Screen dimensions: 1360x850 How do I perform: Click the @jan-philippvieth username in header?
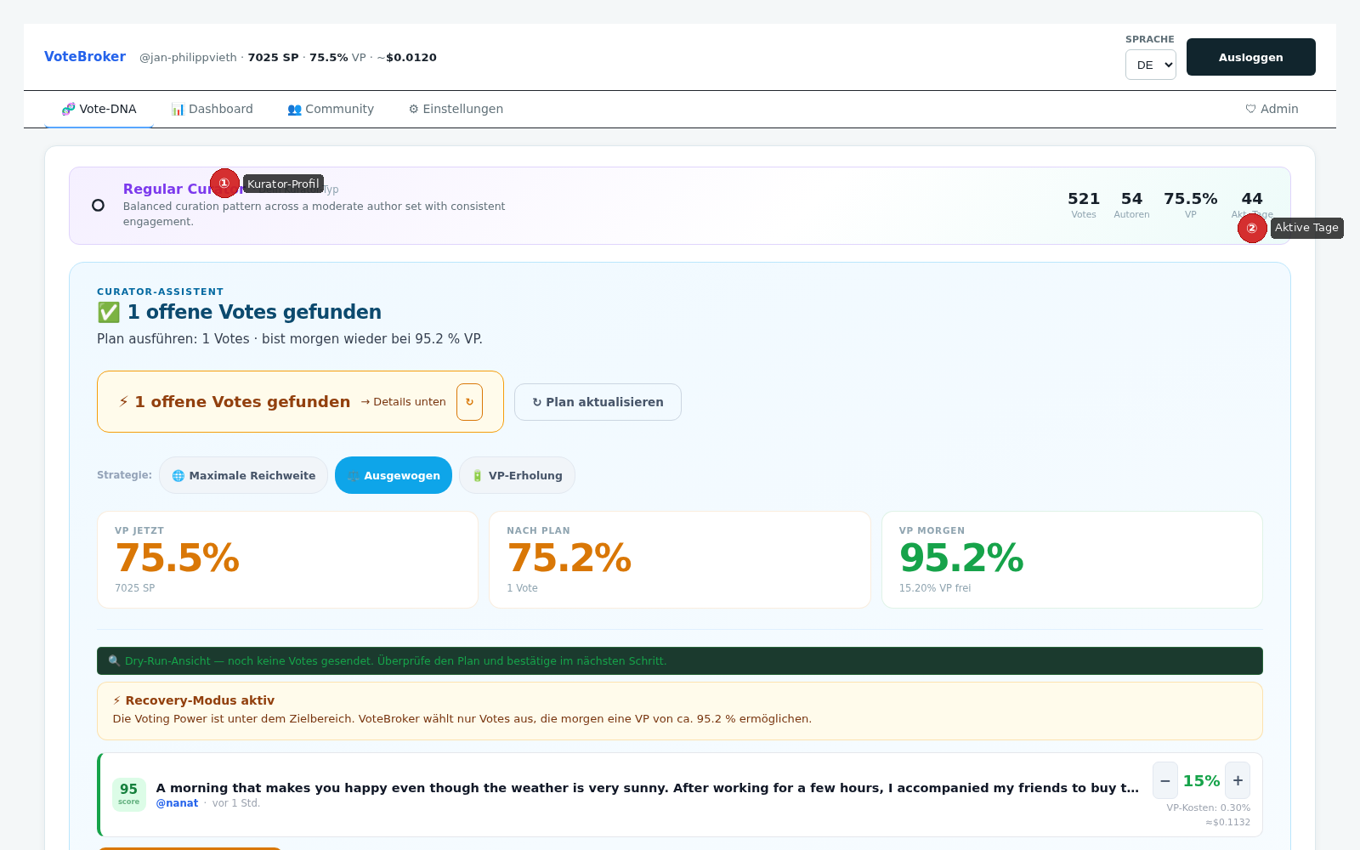[x=188, y=57]
